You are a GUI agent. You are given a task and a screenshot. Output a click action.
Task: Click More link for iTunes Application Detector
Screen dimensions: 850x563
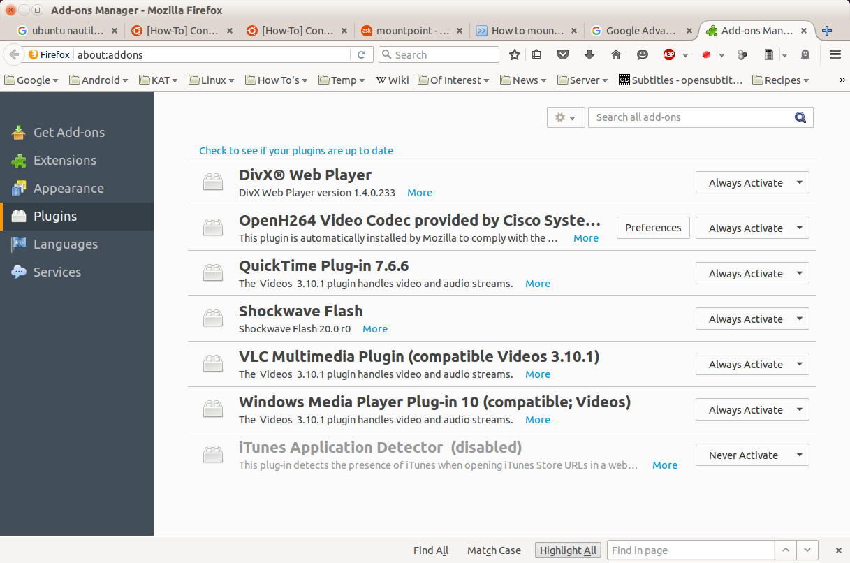click(665, 465)
